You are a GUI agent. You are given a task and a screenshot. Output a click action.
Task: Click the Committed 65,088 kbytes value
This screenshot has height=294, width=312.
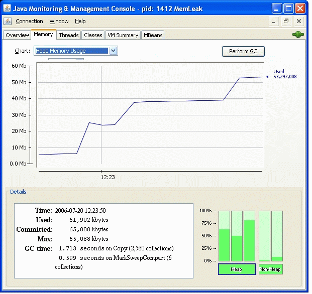click(x=89, y=229)
